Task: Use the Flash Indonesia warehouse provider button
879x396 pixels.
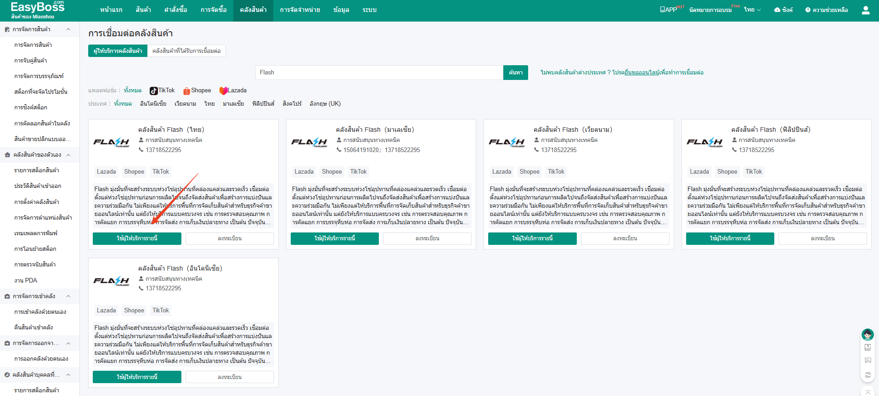Action: pos(137,377)
